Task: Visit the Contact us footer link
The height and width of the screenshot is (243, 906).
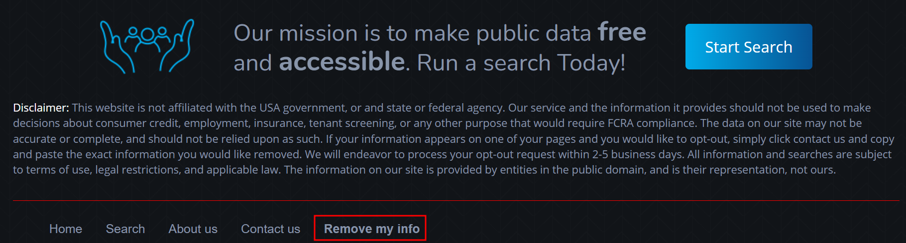Action: click(271, 229)
